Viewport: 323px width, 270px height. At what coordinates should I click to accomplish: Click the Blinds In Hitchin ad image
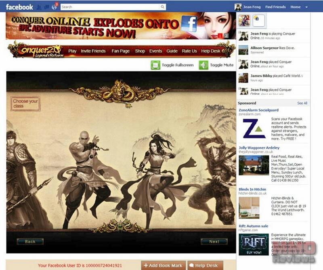tap(249, 208)
